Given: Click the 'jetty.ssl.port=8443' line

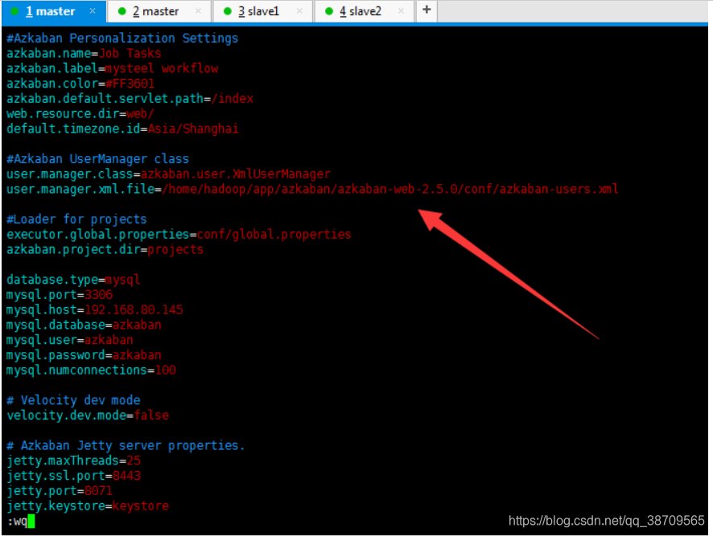Looking at the screenshot, I should click(74, 476).
